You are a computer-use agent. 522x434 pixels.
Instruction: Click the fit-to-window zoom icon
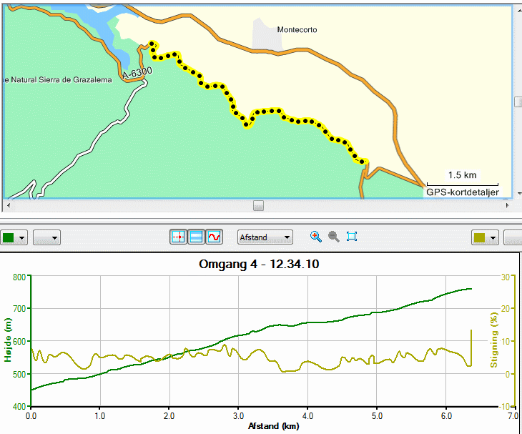click(352, 237)
